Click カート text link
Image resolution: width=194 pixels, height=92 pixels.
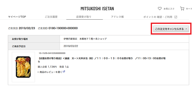point(189,9)
